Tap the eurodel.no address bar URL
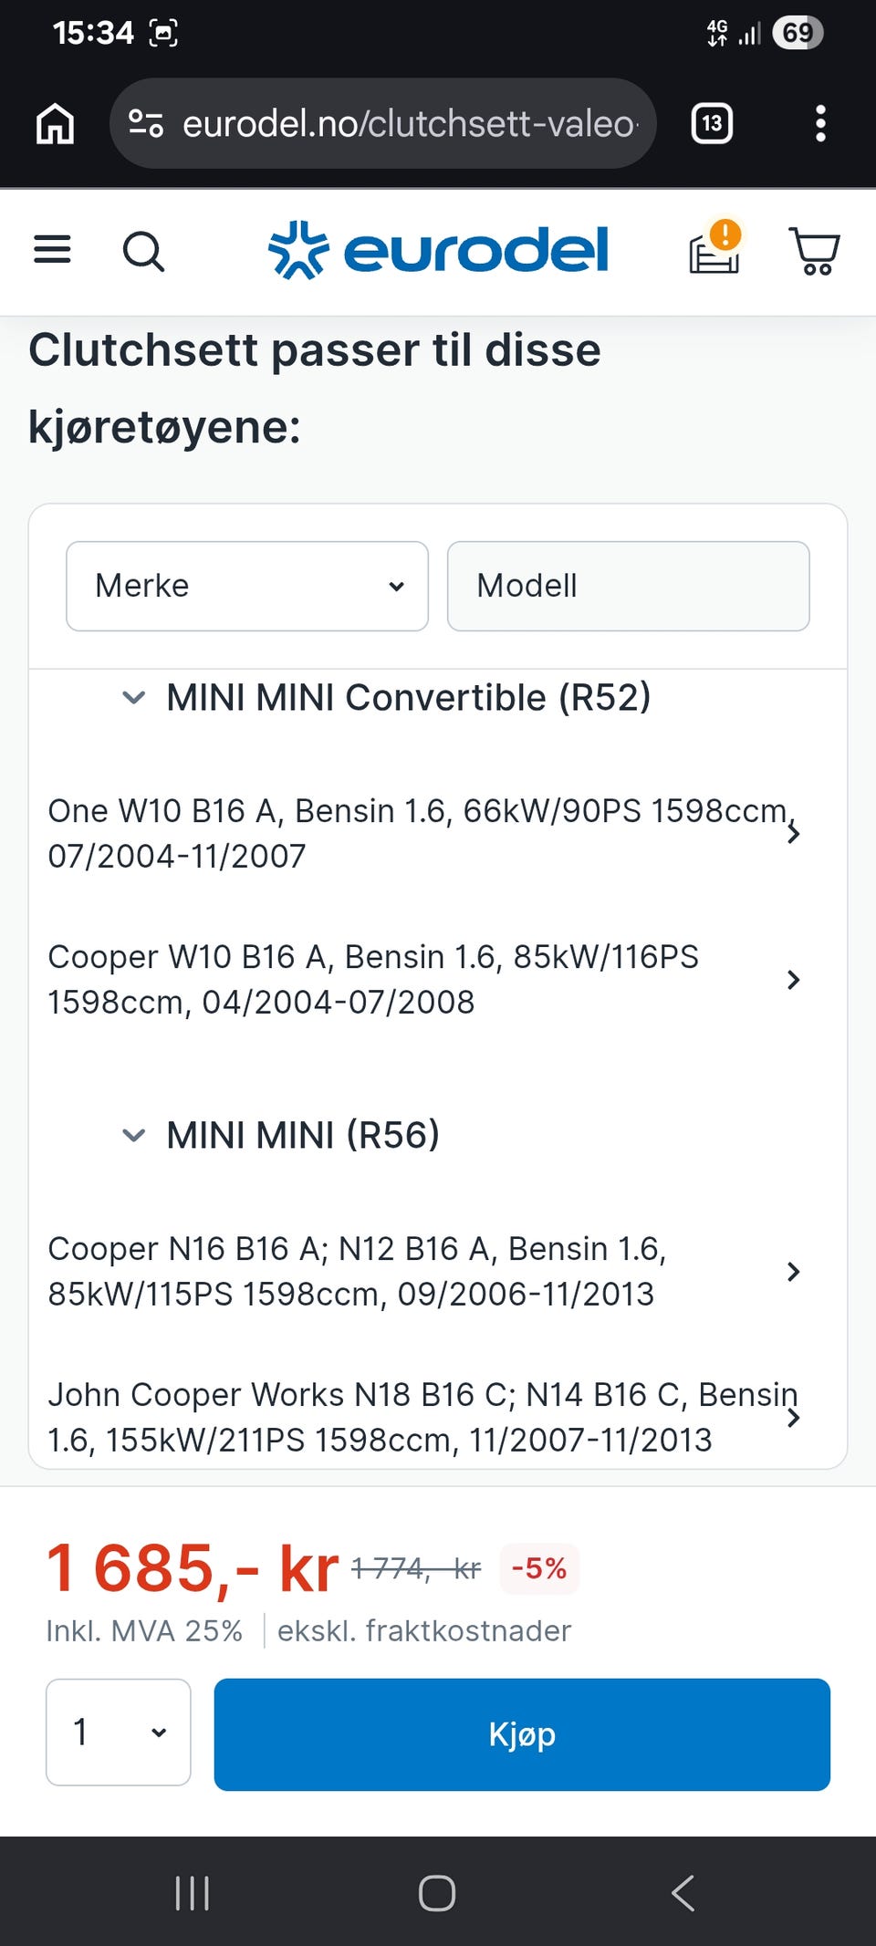Image resolution: width=876 pixels, height=1946 pixels. coord(409,123)
